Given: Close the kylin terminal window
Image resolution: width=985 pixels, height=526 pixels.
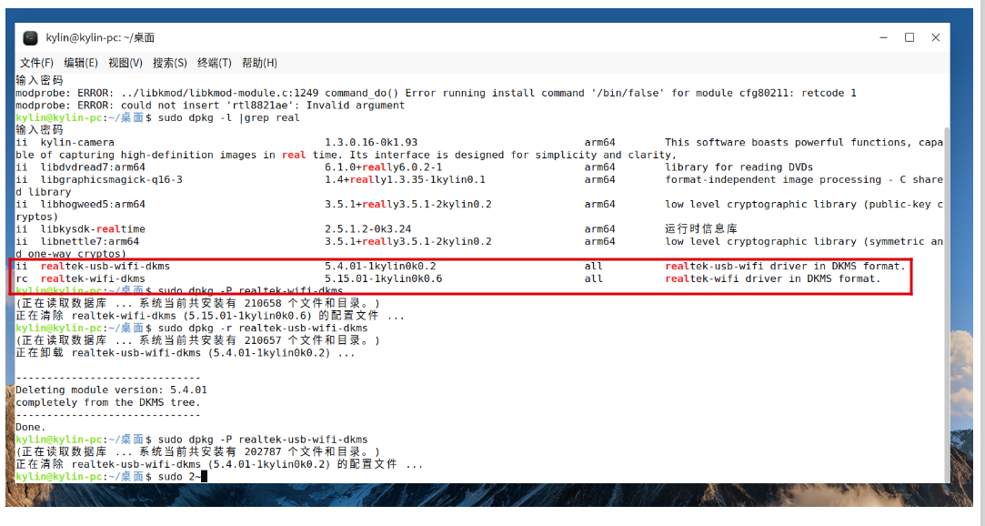Looking at the screenshot, I should pos(935,37).
